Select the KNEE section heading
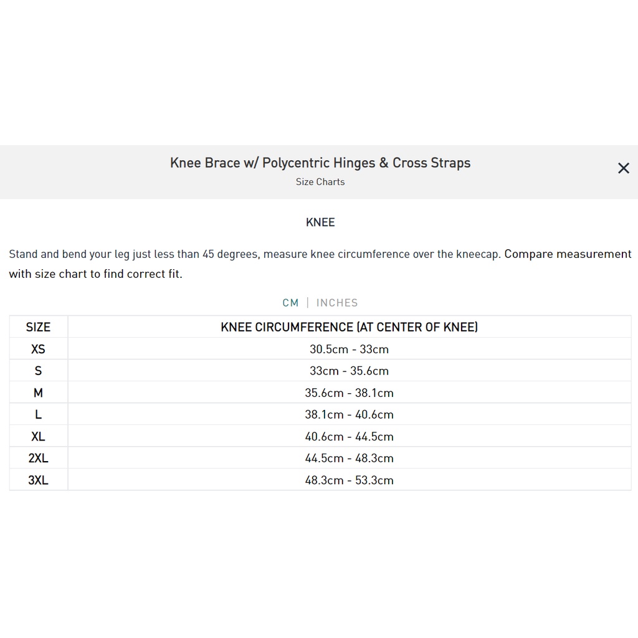Image resolution: width=638 pixels, height=638 pixels. pyautogui.click(x=320, y=222)
